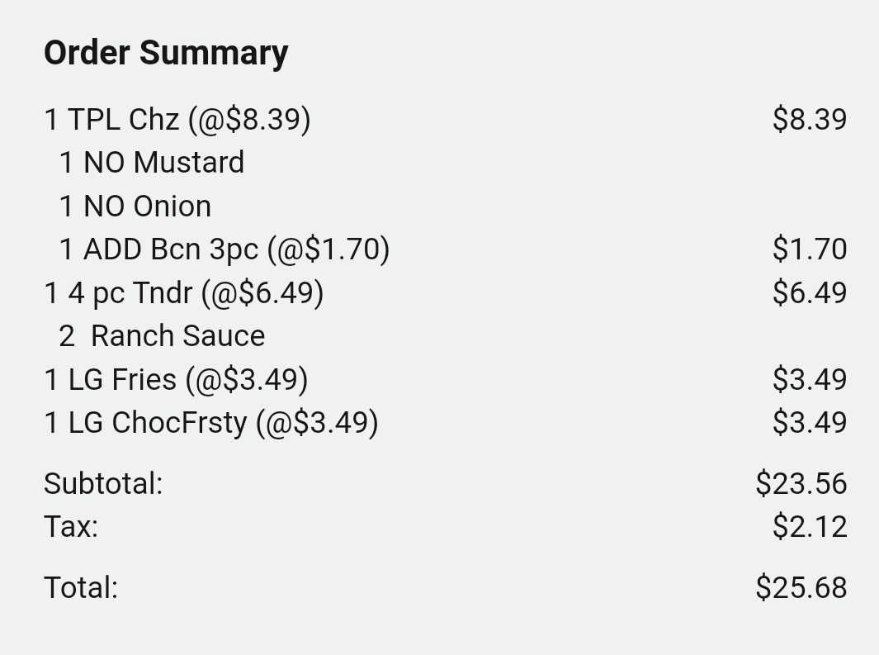The width and height of the screenshot is (879, 655).
Task: Select the 4 pc Tndr item line
Action: [184, 292]
